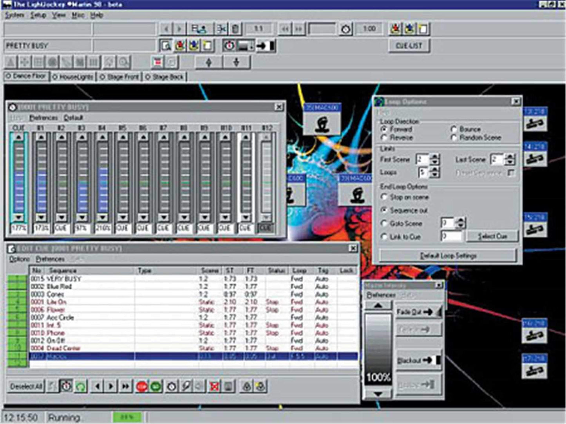Select the Bounce loop direction option
The width and height of the screenshot is (566, 424).
pos(454,129)
